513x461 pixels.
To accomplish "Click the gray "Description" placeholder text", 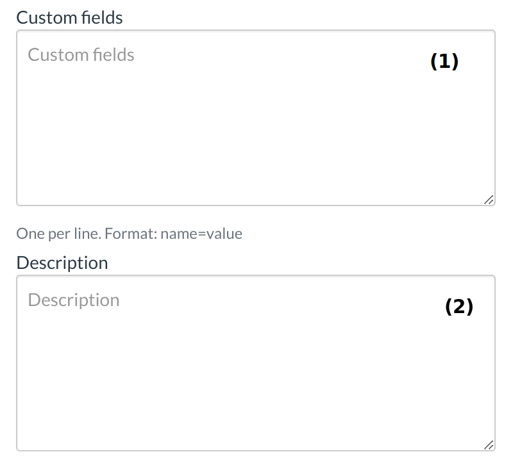I will (74, 300).
